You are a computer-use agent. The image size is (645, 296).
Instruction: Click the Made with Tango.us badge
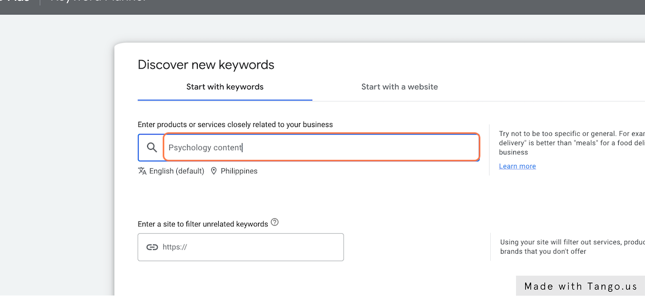click(x=580, y=286)
